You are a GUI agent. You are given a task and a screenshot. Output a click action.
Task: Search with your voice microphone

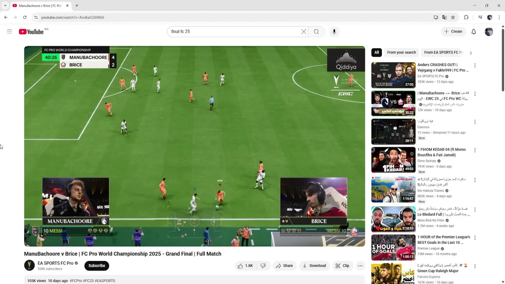[334, 32]
